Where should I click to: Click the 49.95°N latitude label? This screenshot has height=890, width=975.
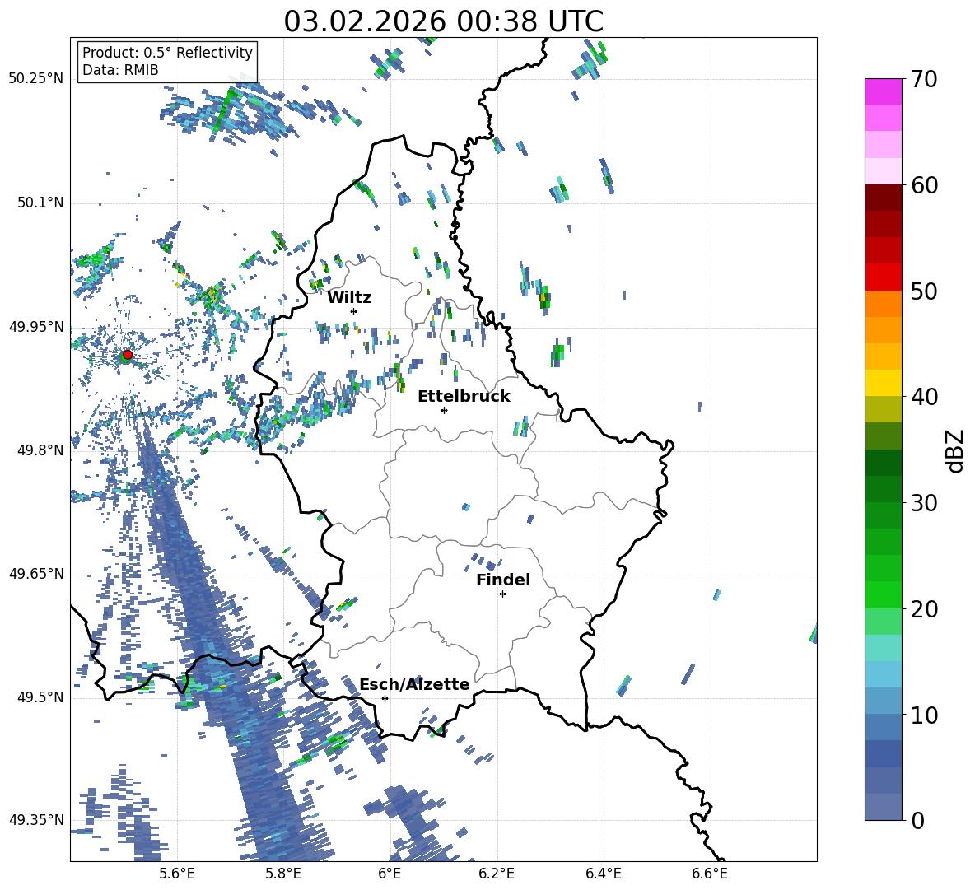(x=36, y=326)
